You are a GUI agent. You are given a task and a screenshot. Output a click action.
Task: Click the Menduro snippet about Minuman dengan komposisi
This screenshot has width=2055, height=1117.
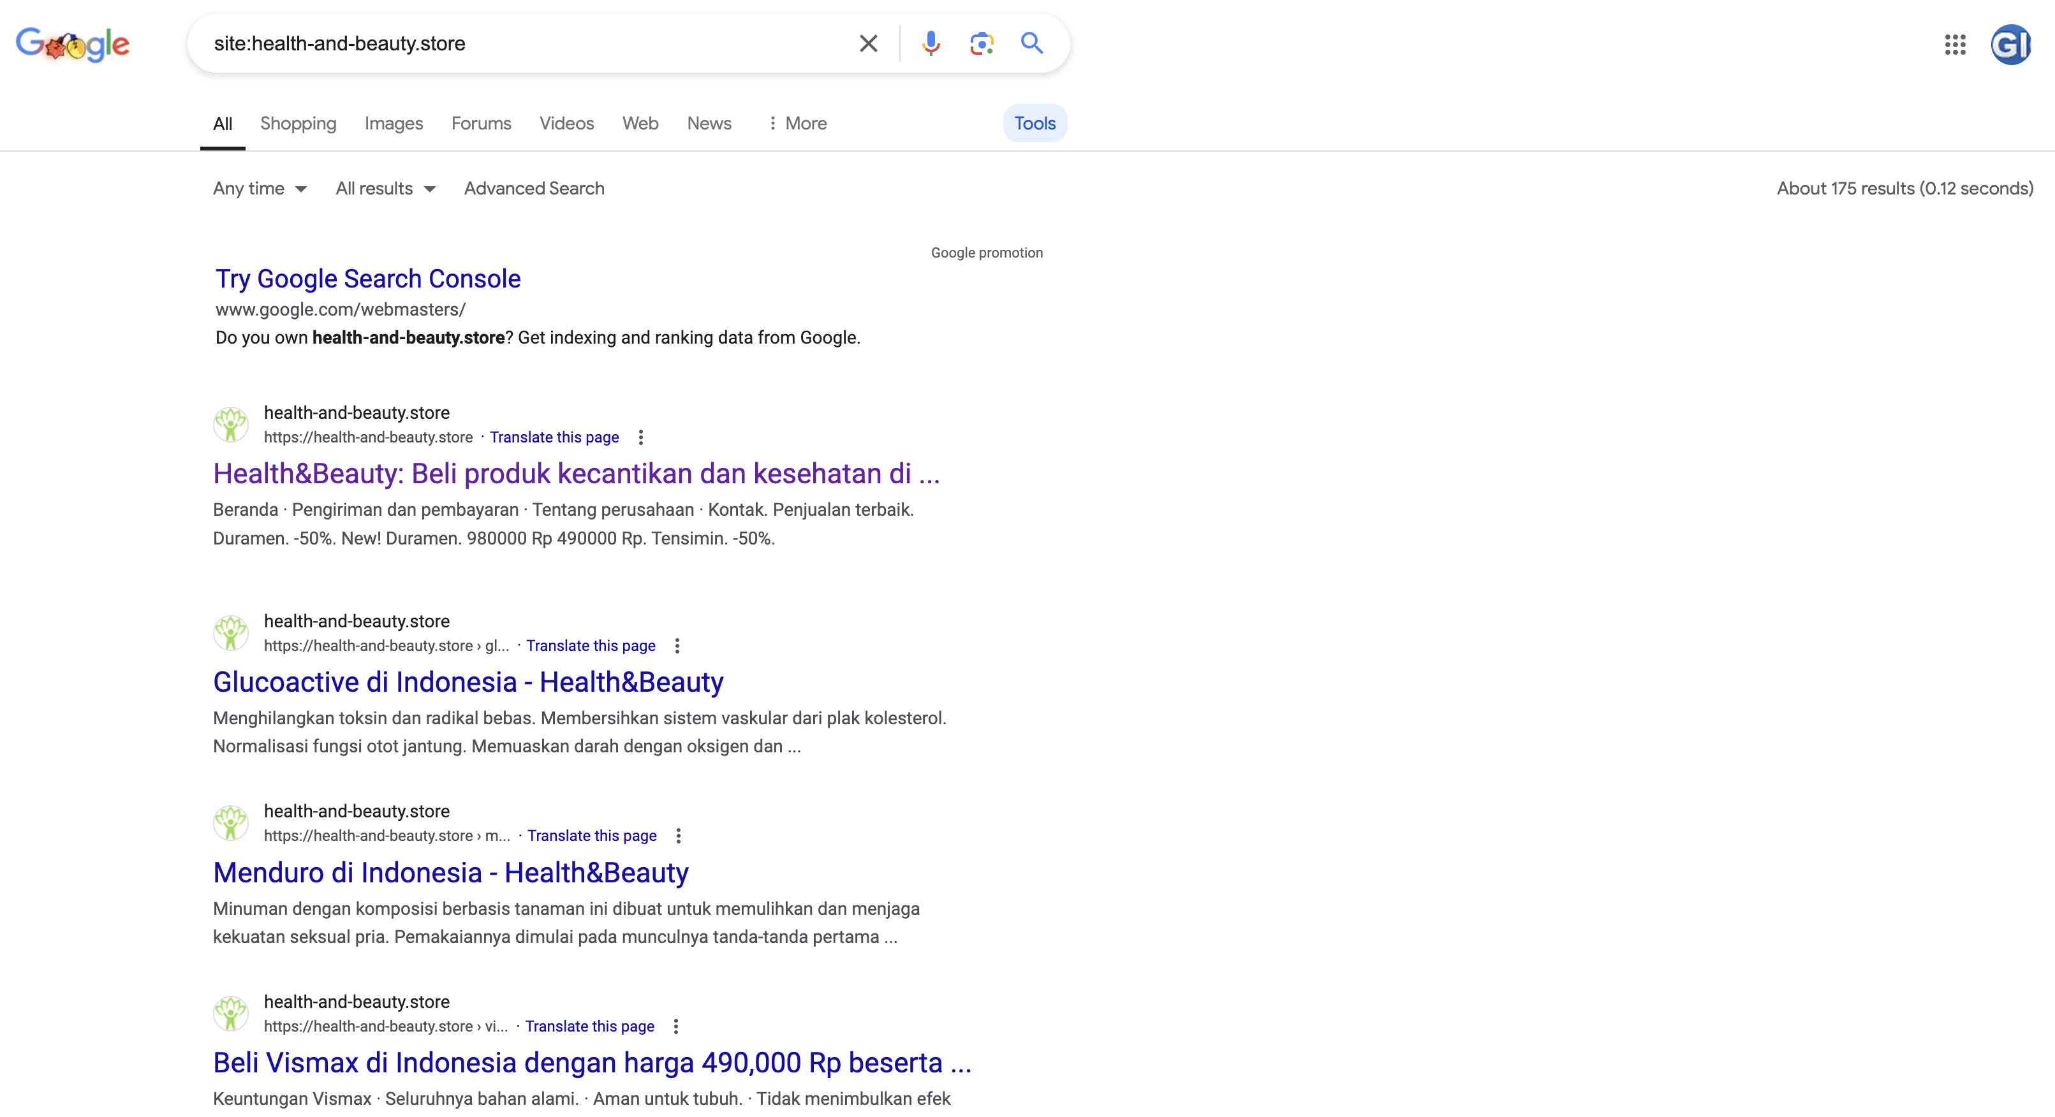pos(566,923)
